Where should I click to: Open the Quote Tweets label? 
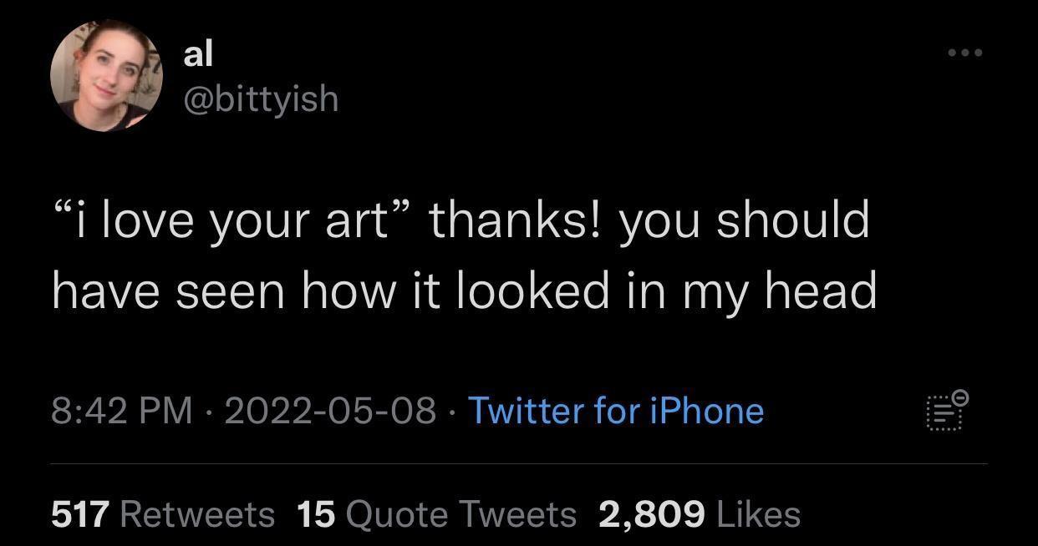coord(460,514)
